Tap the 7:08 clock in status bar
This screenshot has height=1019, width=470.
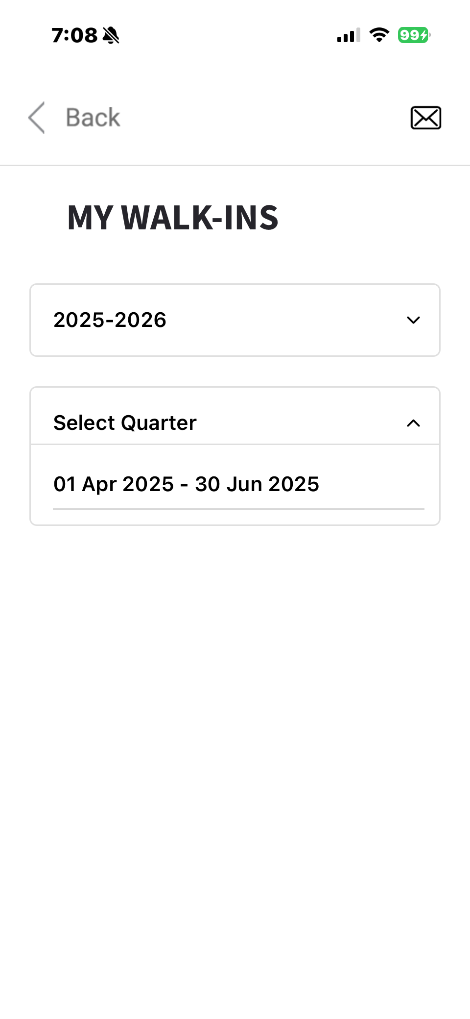74,35
